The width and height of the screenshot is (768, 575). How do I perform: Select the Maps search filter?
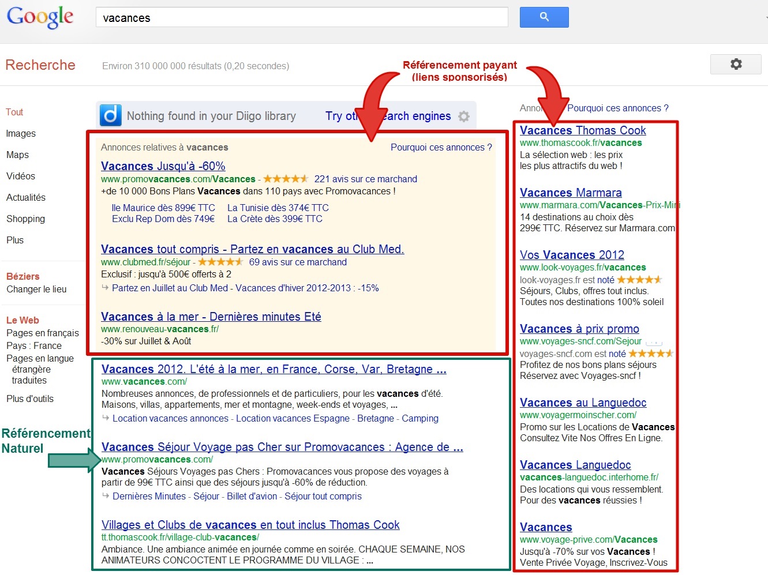[17, 155]
